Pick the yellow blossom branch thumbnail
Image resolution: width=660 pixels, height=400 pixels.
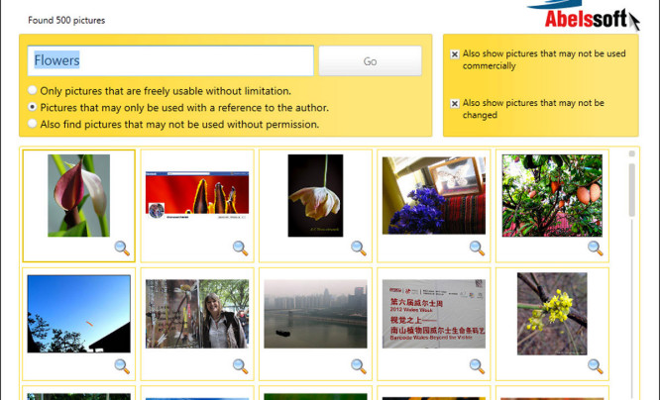[x=552, y=314]
